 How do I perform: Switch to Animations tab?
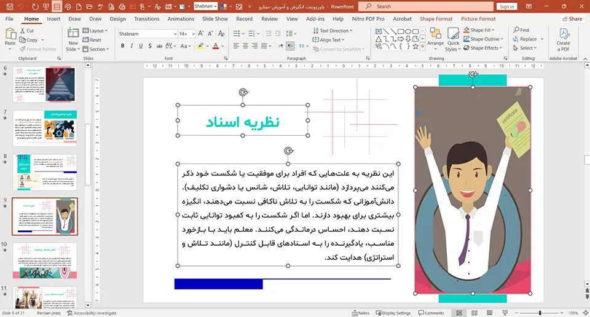[x=181, y=19]
